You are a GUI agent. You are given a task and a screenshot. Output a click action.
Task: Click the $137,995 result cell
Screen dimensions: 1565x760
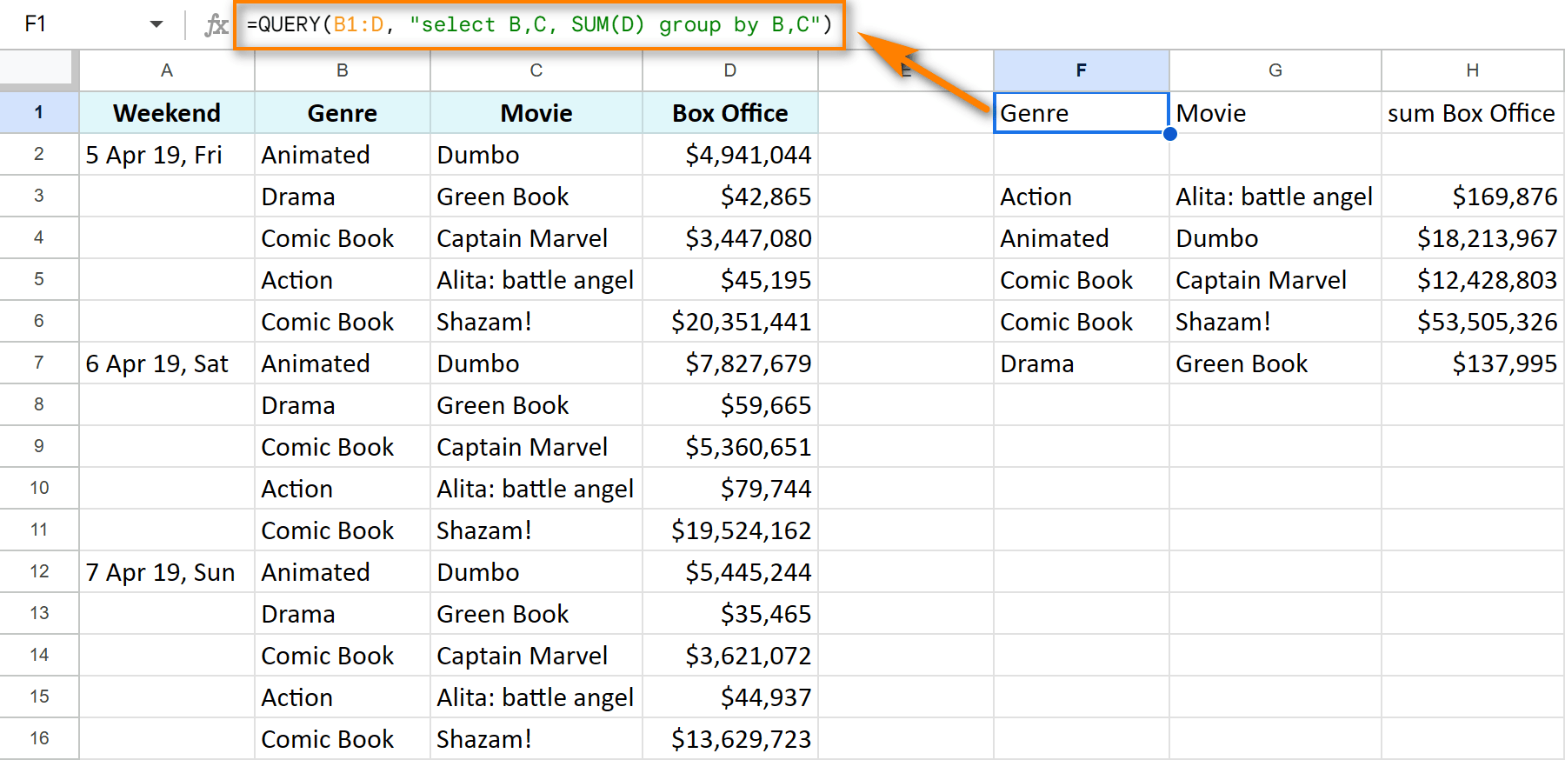1473,363
